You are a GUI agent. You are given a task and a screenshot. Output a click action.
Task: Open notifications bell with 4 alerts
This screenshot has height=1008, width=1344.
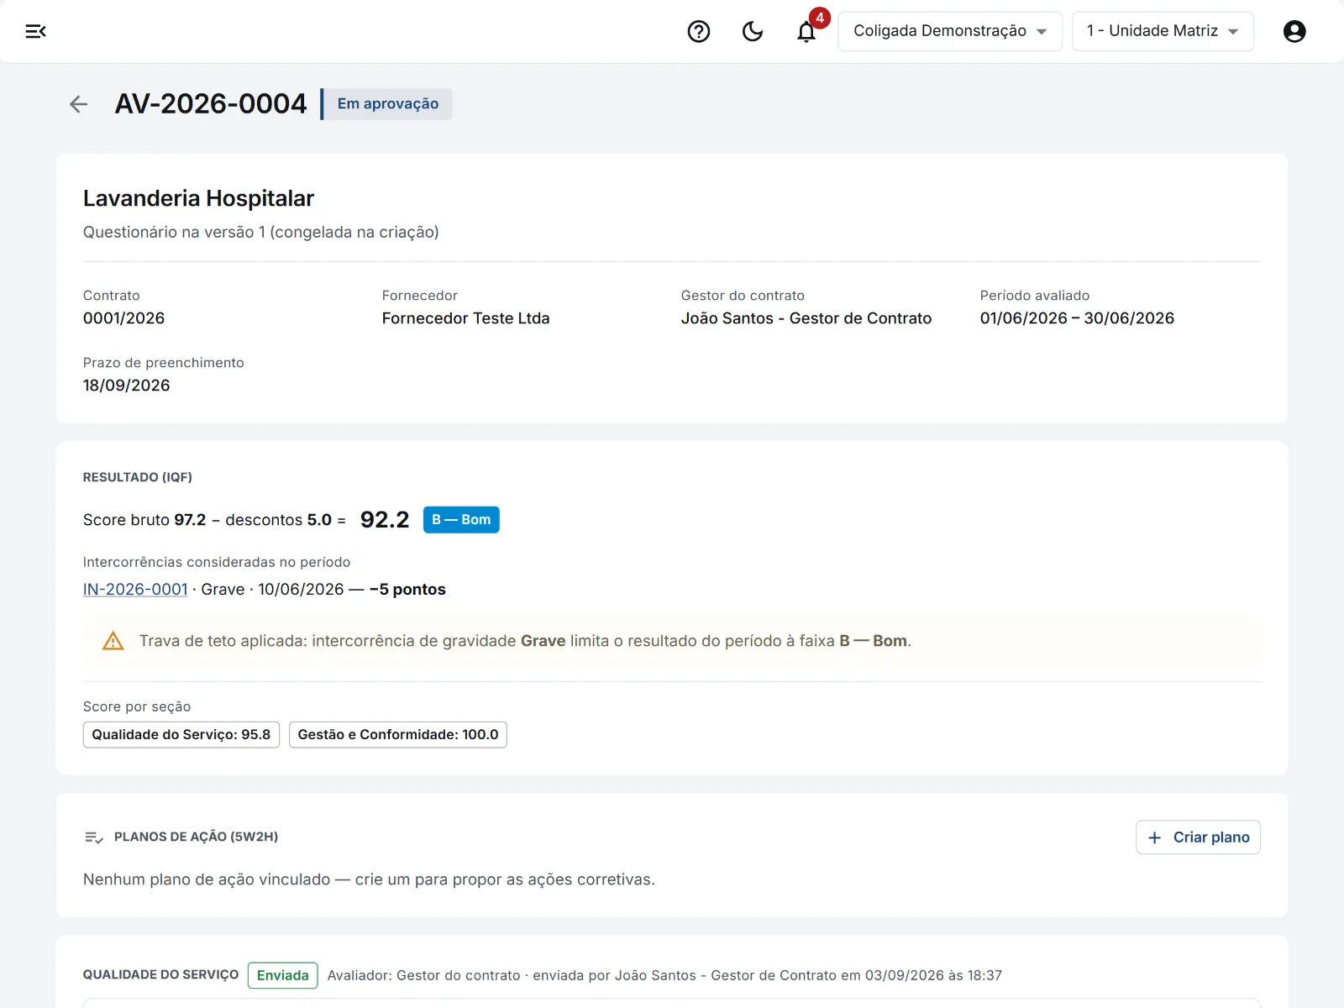[x=806, y=31]
